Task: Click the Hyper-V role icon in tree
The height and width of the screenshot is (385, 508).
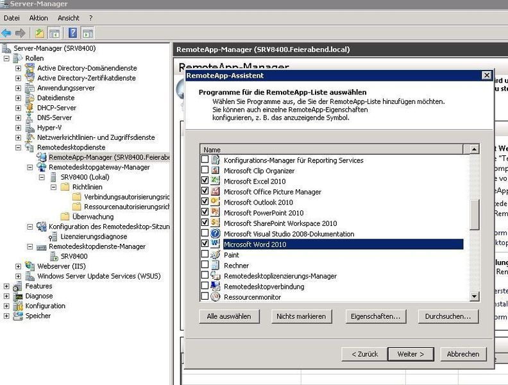Action: click(30, 127)
